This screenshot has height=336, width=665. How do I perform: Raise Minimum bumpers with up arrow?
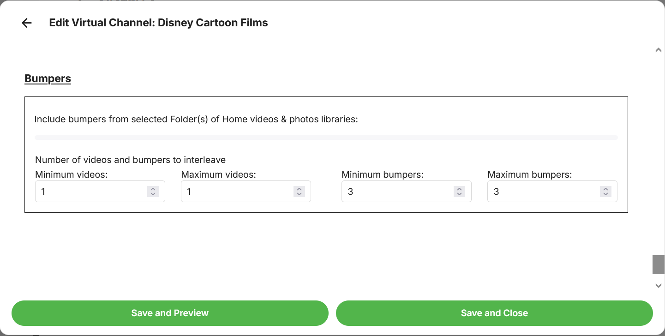pyautogui.click(x=459, y=189)
